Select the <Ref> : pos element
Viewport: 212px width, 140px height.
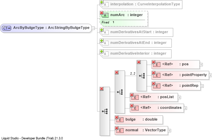pyautogui.click(x=175, y=65)
